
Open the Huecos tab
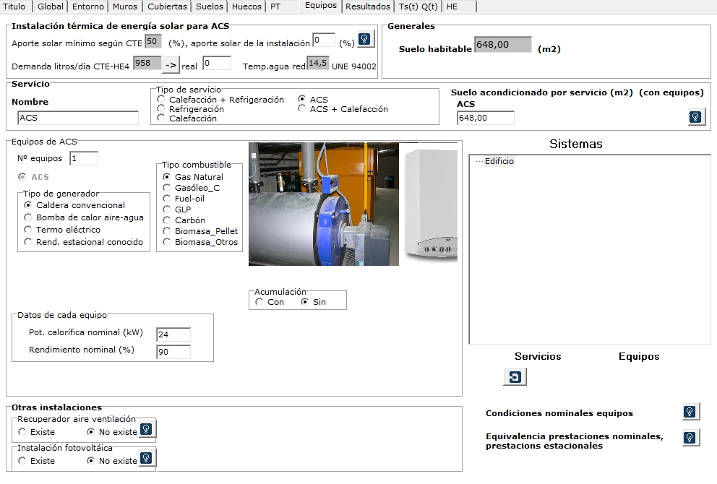pyautogui.click(x=246, y=7)
